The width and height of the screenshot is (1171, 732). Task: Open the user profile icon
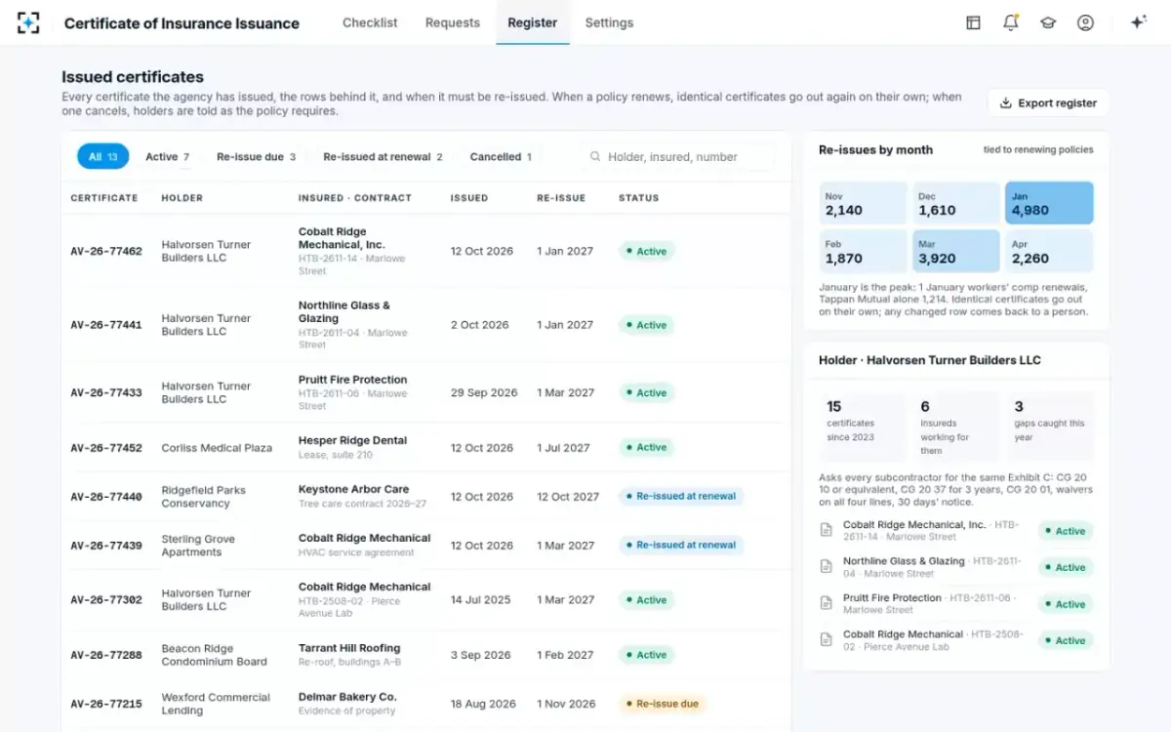[1085, 22]
